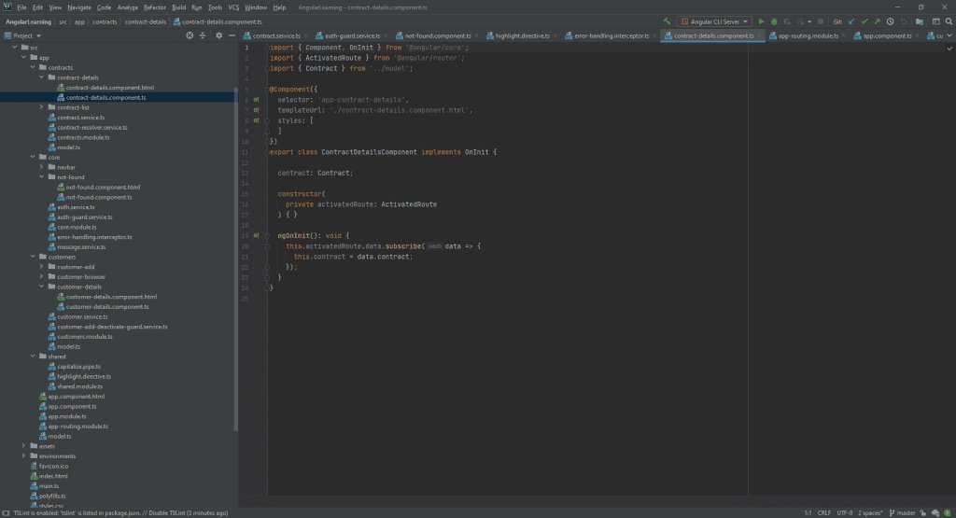Build the project with the hammer icon
The height and width of the screenshot is (518, 956).
[x=667, y=21]
